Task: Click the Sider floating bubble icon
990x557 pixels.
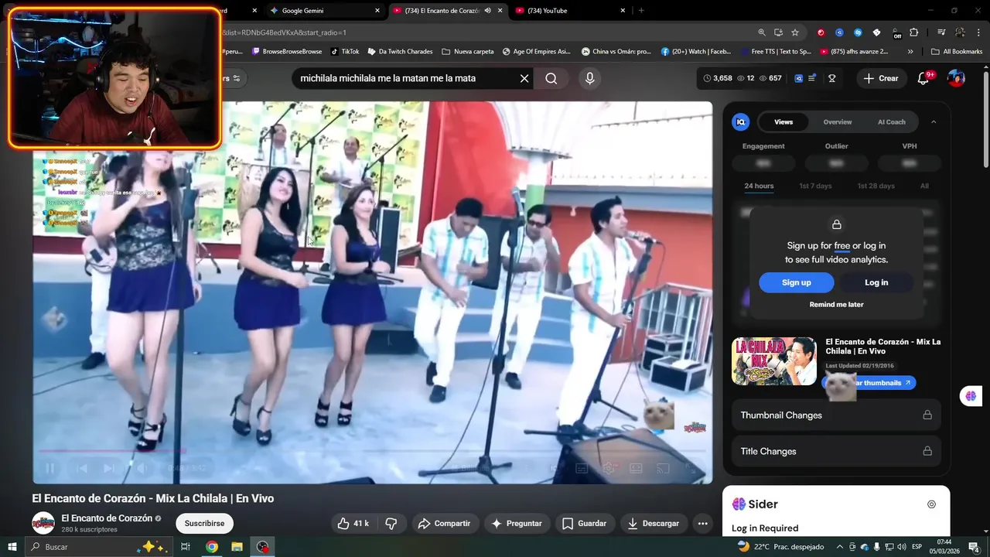Action: click(x=971, y=396)
